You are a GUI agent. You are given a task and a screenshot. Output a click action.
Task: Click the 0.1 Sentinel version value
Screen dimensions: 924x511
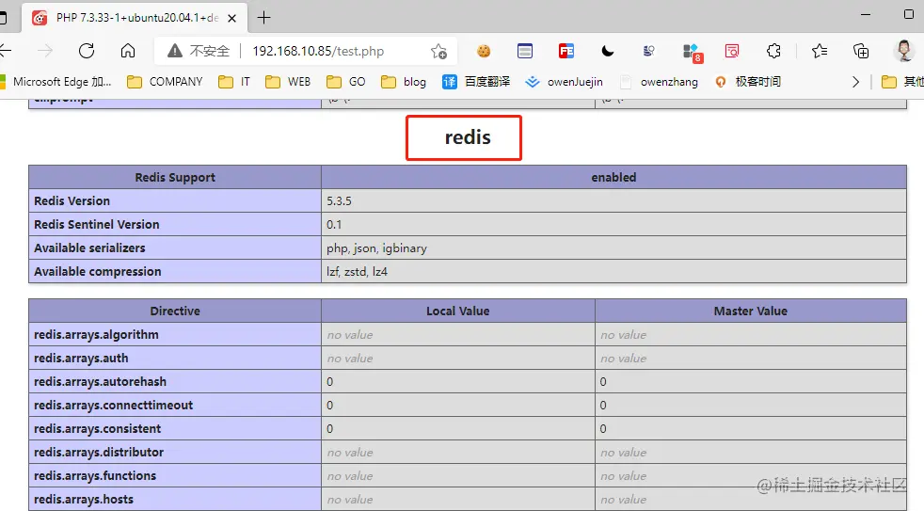[334, 225]
